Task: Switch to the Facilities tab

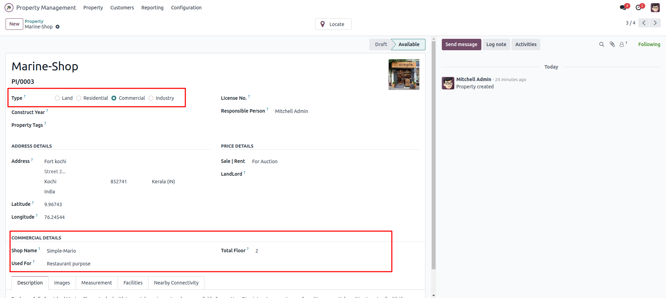Action: [x=133, y=283]
